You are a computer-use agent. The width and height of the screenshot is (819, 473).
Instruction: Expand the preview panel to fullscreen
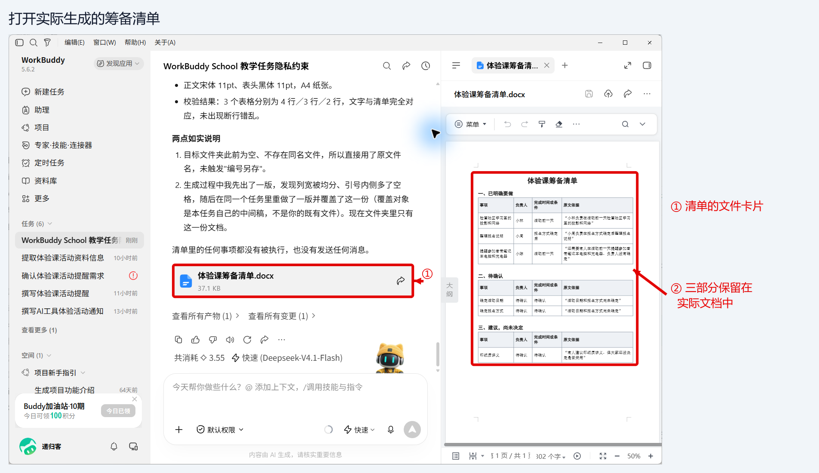(x=628, y=65)
